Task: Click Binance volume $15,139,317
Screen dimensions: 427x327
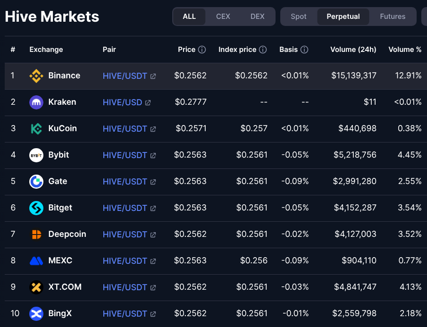Action: [354, 75]
